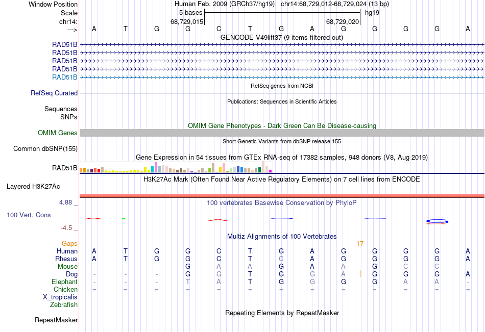Open the RefSeq Curated track label
The height and width of the screenshot is (332, 485).
click(x=54, y=93)
